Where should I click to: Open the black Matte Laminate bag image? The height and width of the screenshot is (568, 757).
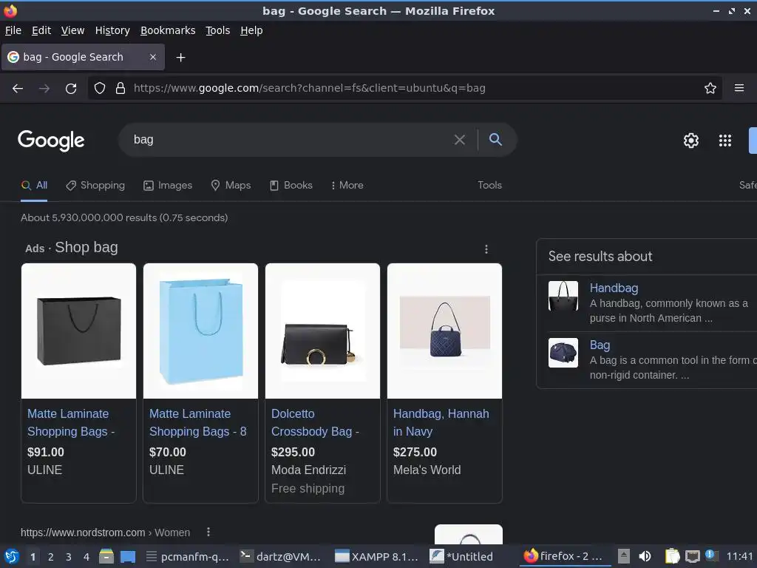[78, 331]
